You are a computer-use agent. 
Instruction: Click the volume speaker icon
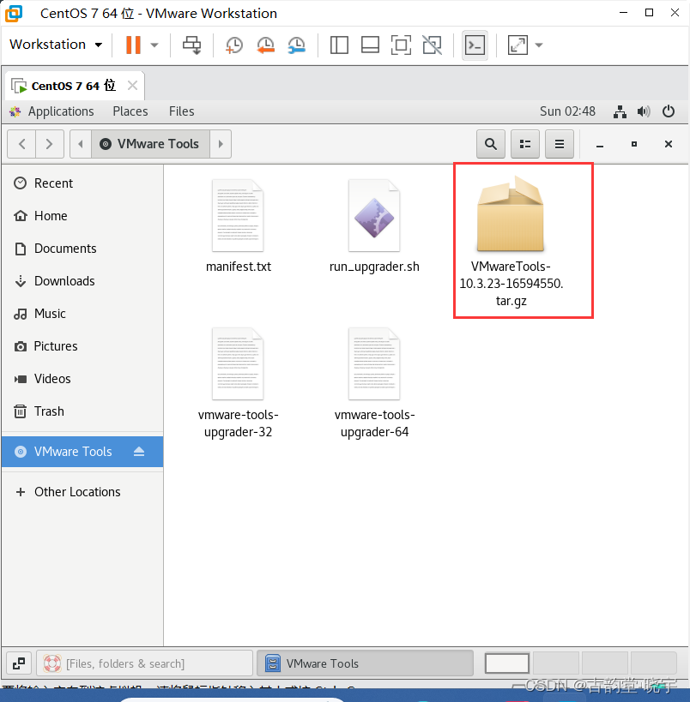click(644, 111)
